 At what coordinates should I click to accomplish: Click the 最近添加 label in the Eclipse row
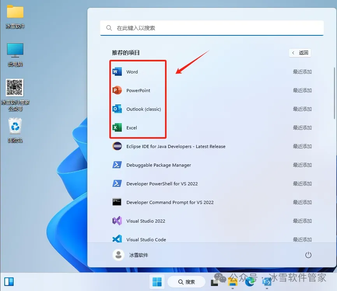tap(302, 146)
